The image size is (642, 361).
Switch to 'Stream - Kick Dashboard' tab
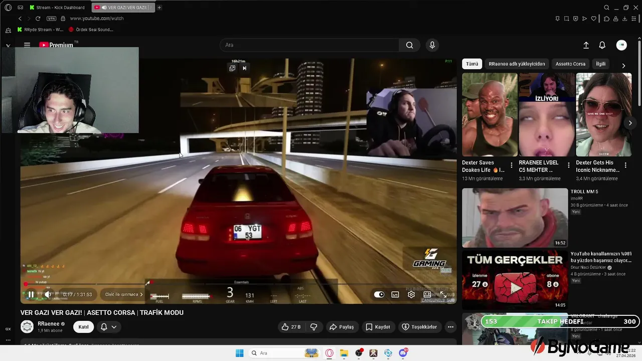click(58, 8)
